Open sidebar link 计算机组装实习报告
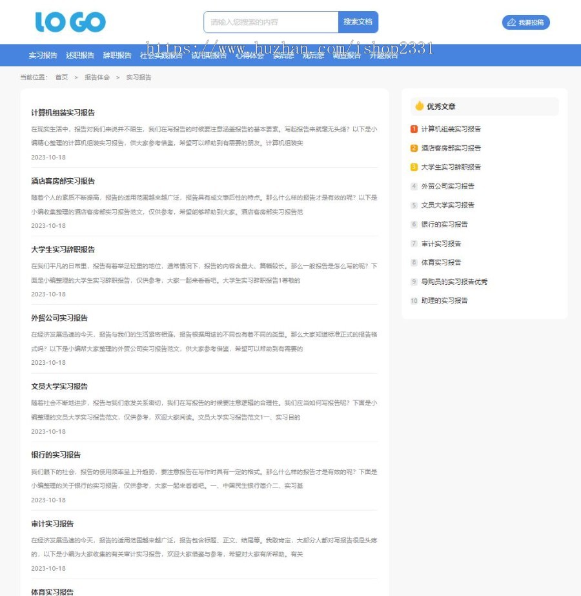The image size is (581, 596). pos(451,129)
